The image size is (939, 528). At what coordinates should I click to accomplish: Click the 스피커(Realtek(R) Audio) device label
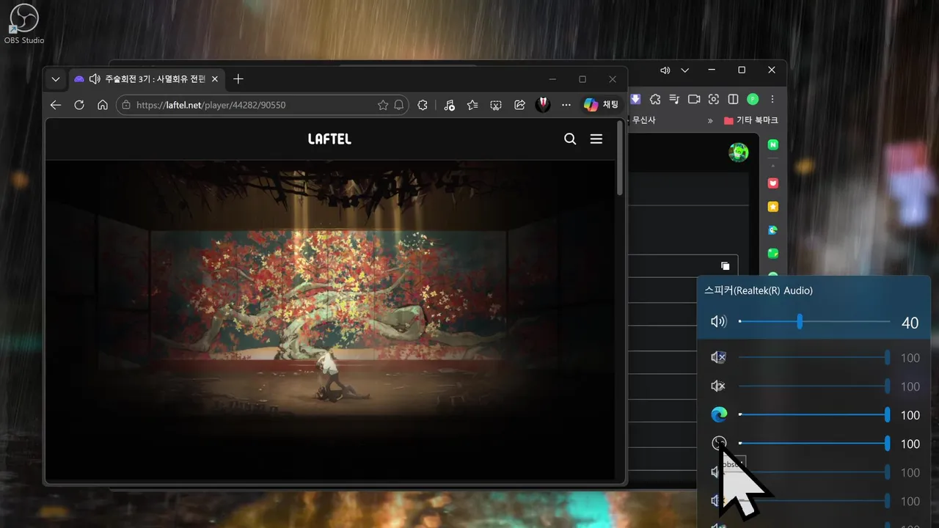[759, 290]
